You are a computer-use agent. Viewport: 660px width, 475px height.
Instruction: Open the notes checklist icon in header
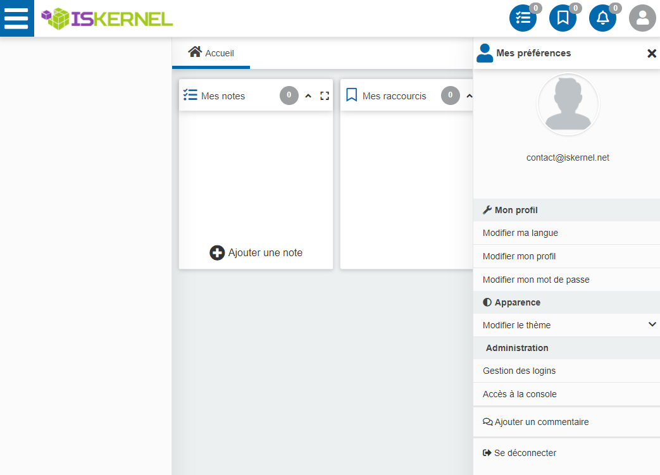point(523,18)
